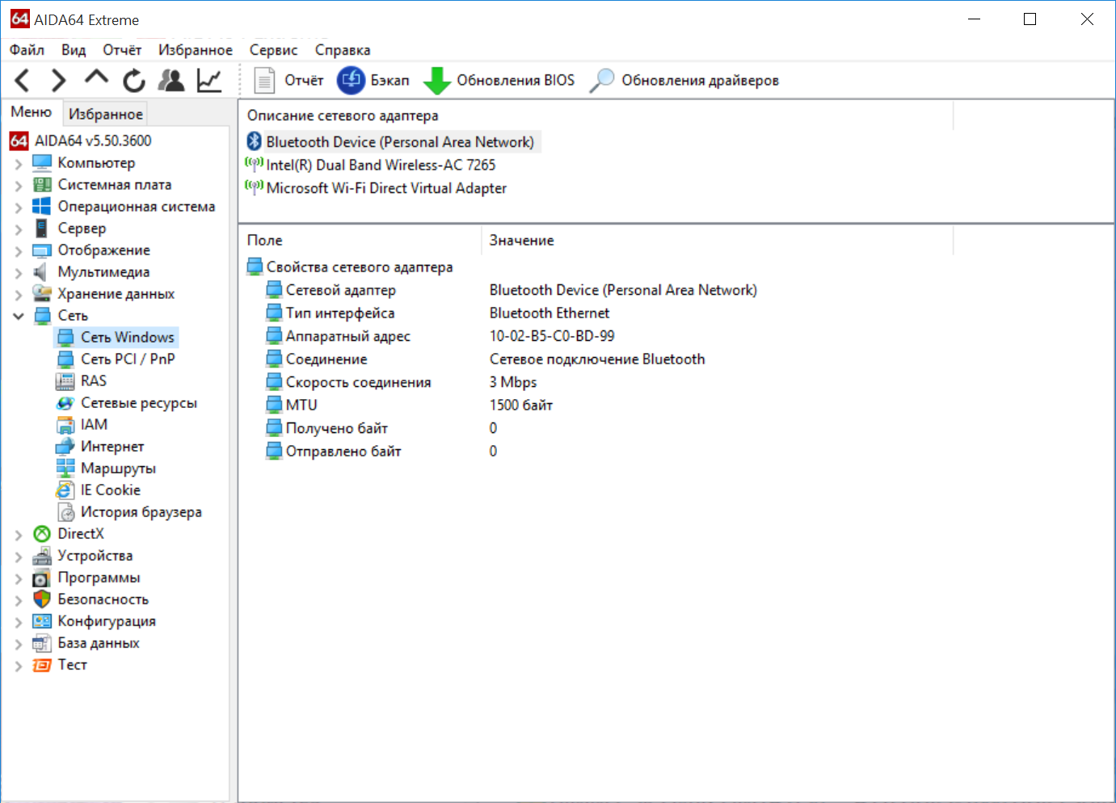Expand the База данных tree node

18,643
